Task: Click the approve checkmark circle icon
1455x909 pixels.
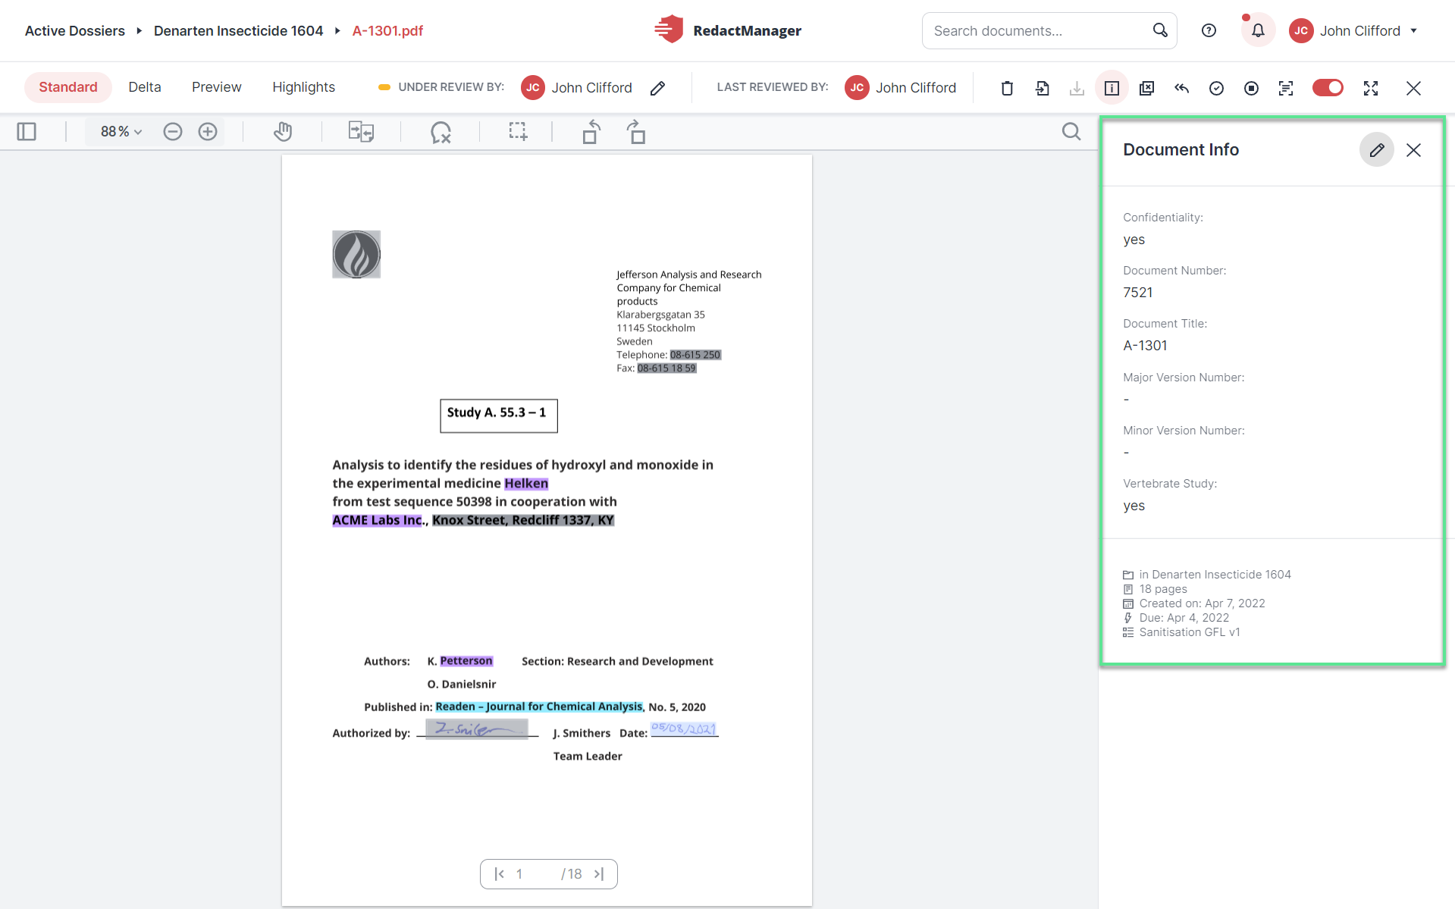Action: [1216, 88]
